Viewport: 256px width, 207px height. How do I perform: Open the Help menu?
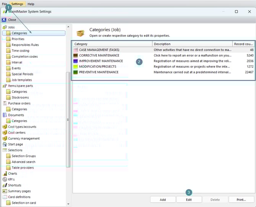[x=31, y=4]
